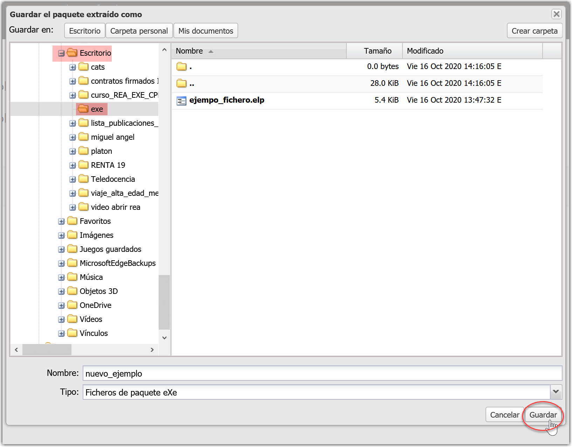Switch to Carpeta personal shortcut

click(x=139, y=30)
